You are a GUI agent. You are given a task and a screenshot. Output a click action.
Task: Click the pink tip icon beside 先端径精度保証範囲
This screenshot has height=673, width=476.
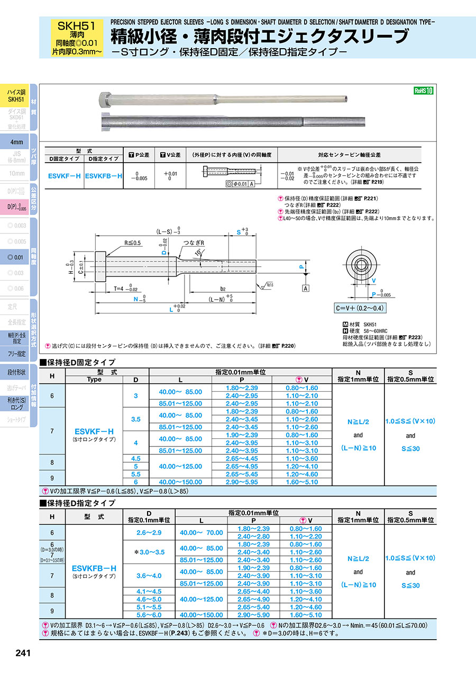280,211
